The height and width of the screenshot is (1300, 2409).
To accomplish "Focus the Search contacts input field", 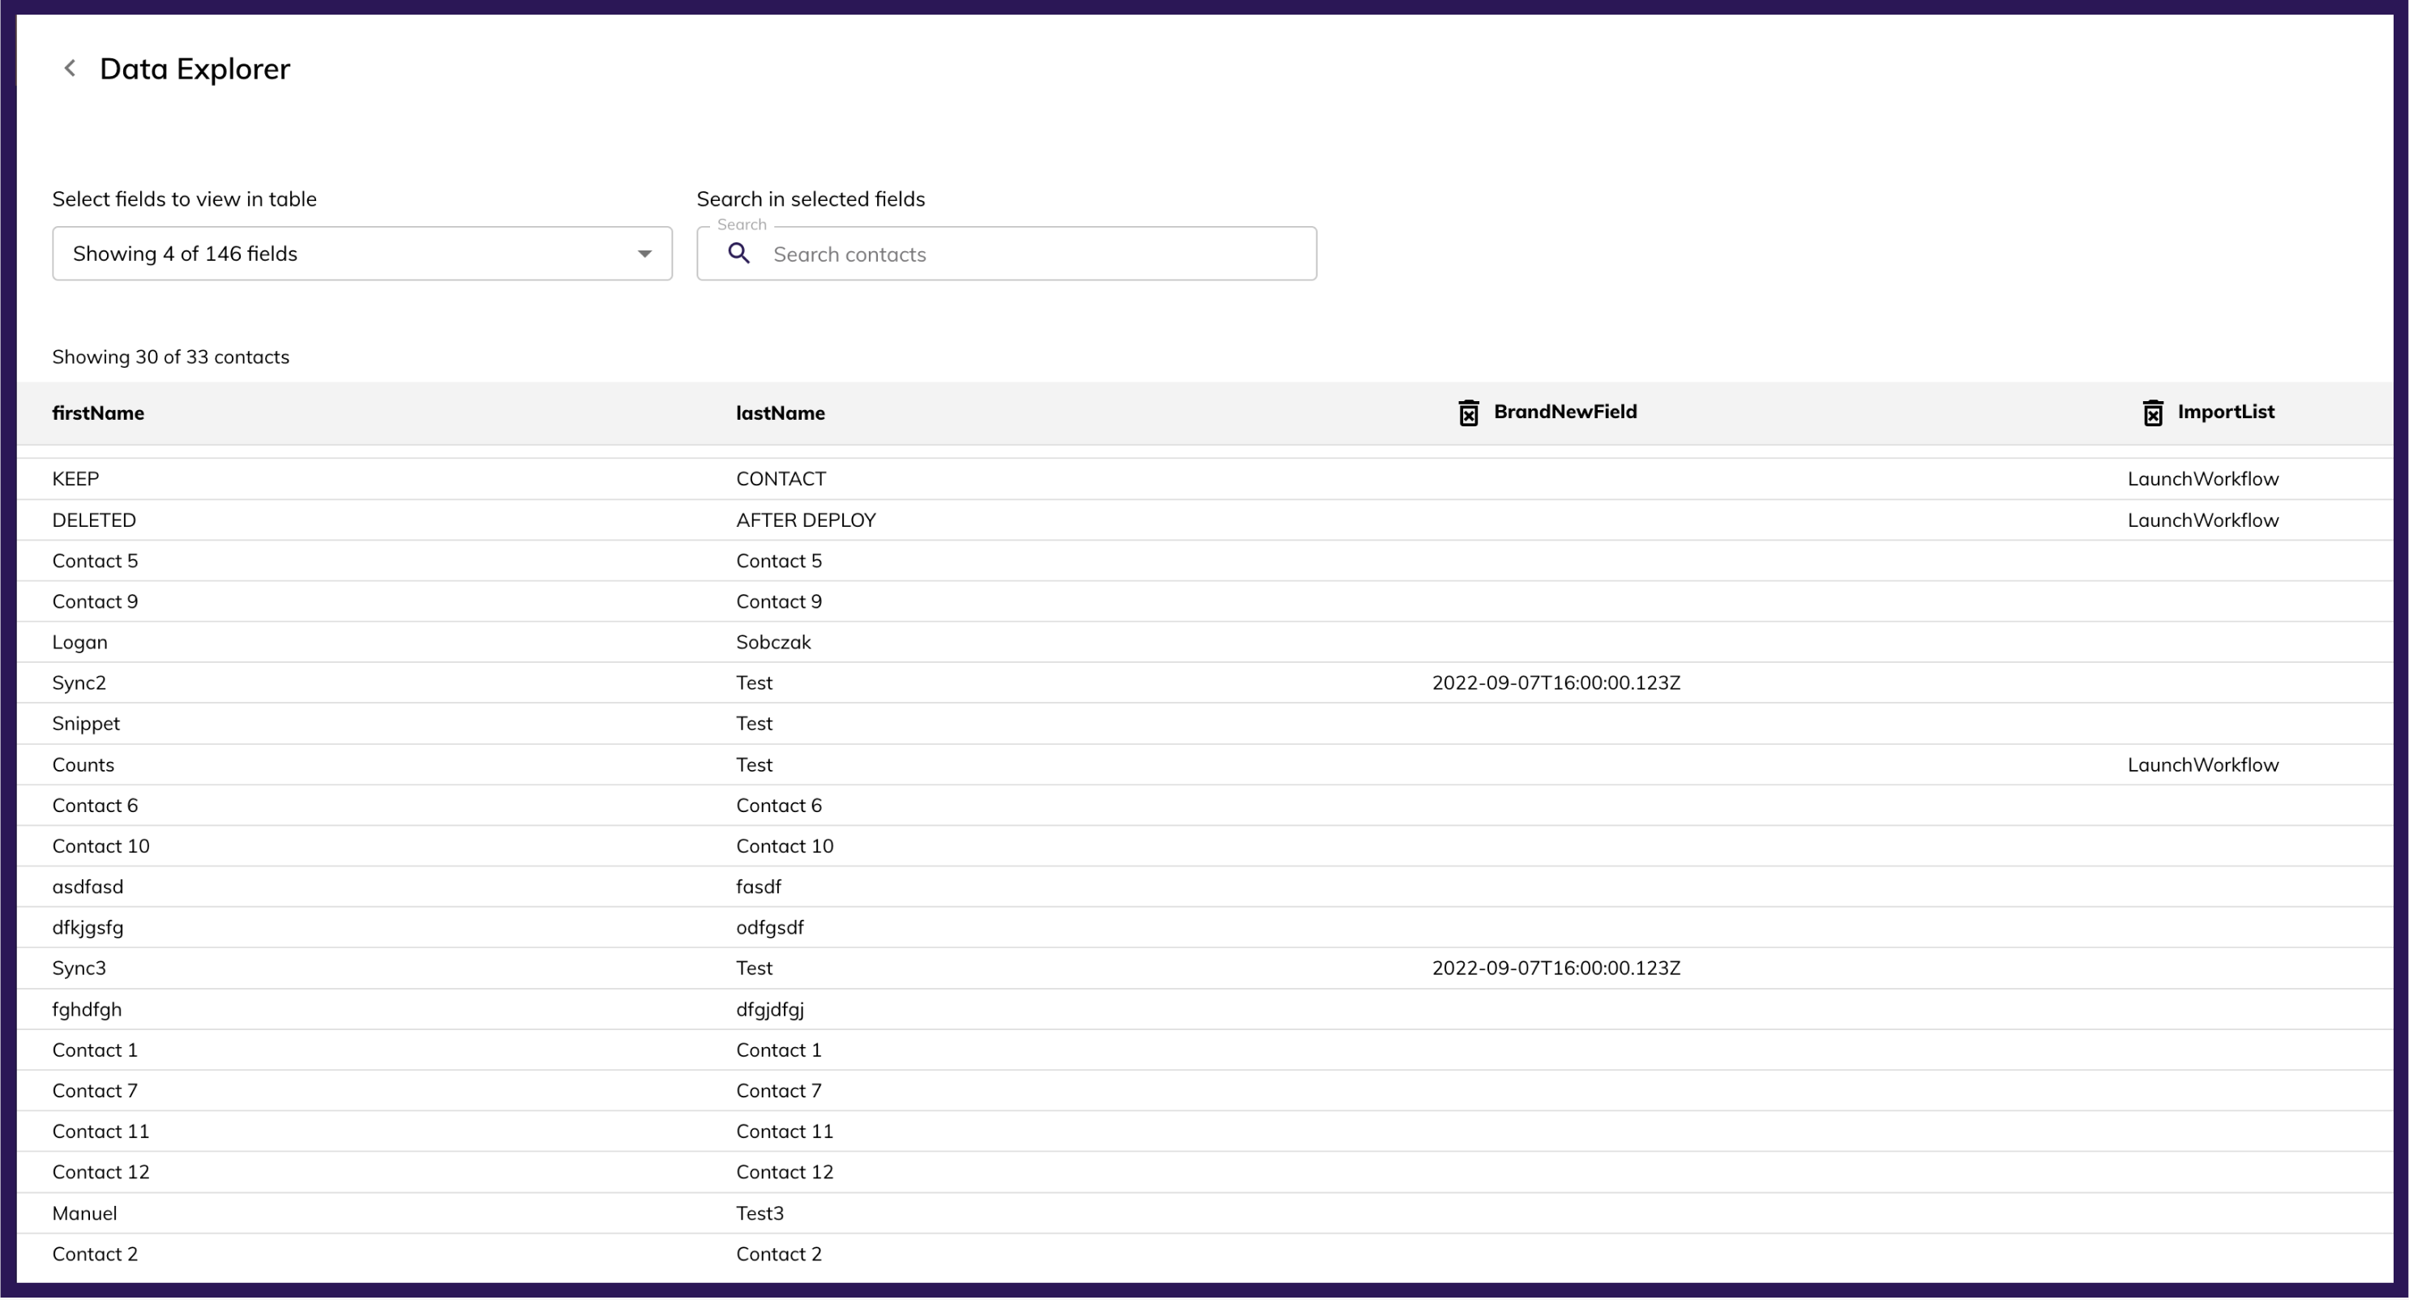I will [x=1029, y=254].
